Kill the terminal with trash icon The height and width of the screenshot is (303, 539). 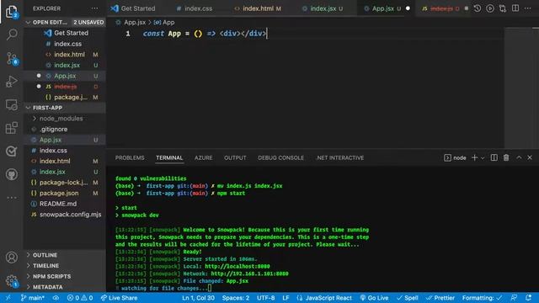click(506, 157)
